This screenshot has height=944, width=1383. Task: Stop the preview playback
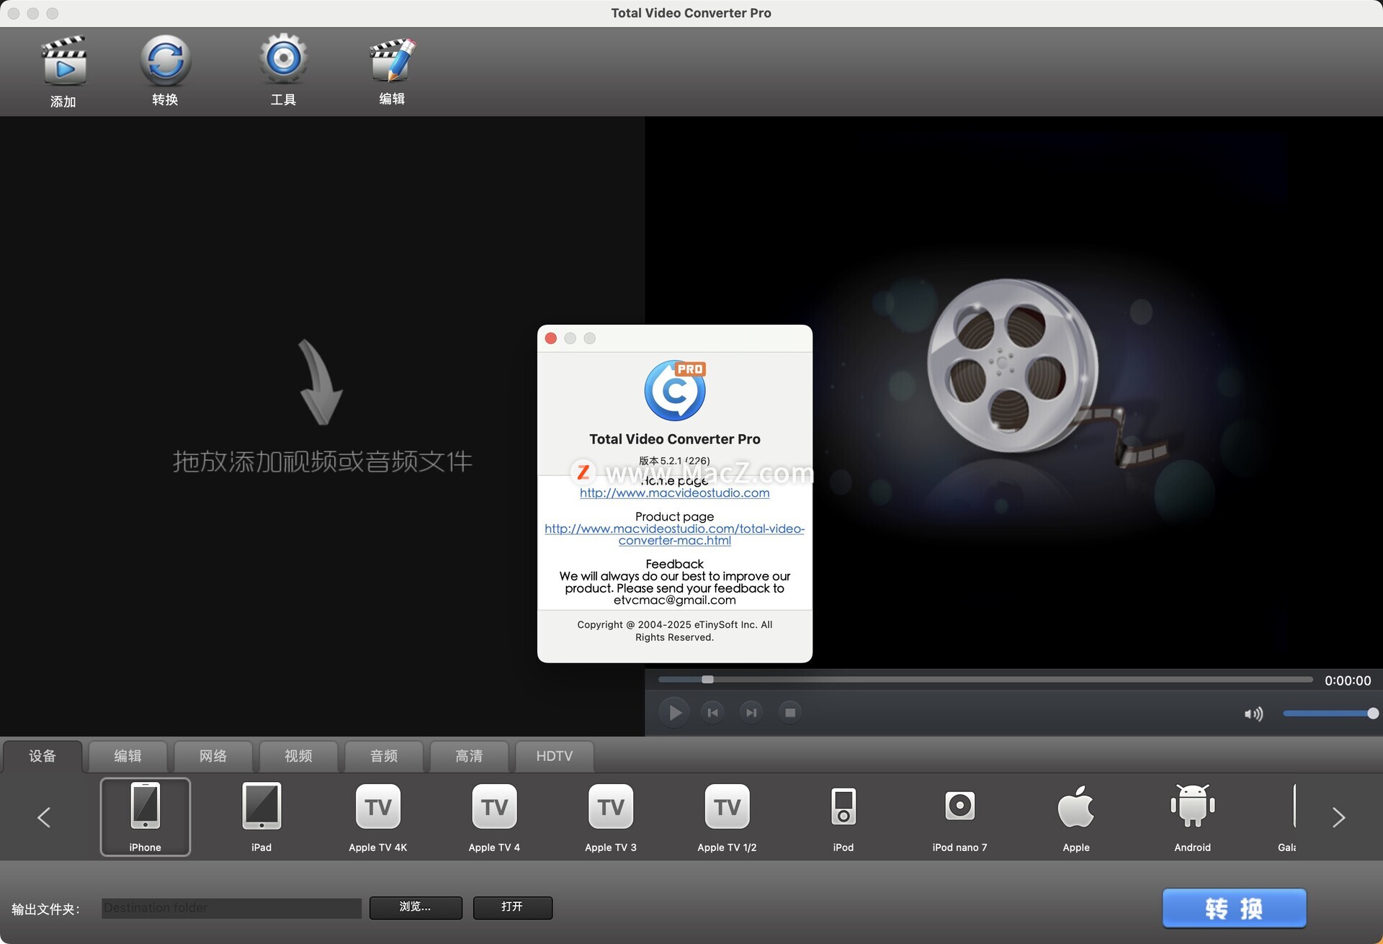point(790,713)
